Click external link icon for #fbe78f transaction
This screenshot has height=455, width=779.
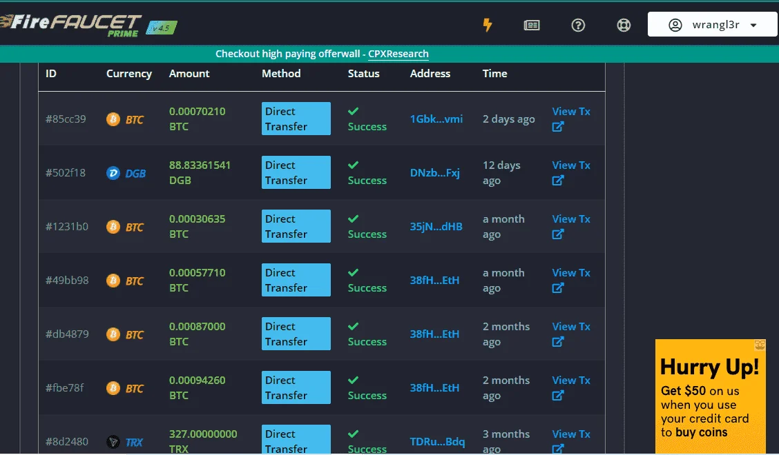tap(558, 395)
